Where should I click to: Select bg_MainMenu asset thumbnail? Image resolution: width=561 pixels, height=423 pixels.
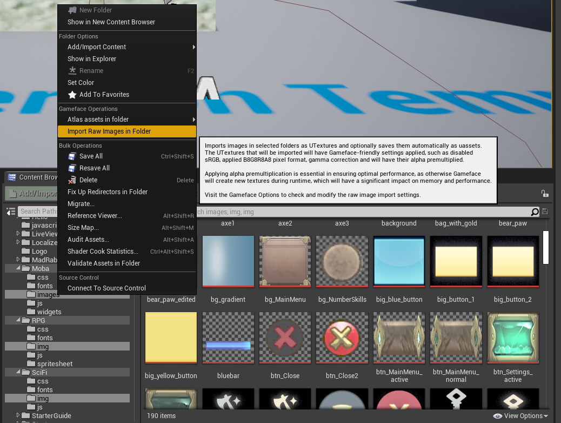coord(285,261)
